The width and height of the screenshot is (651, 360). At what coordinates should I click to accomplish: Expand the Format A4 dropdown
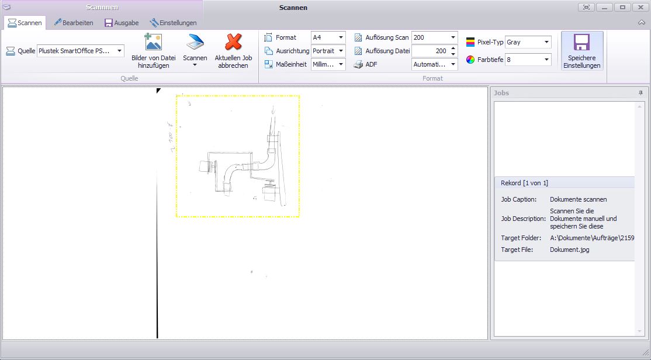[x=341, y=37]
